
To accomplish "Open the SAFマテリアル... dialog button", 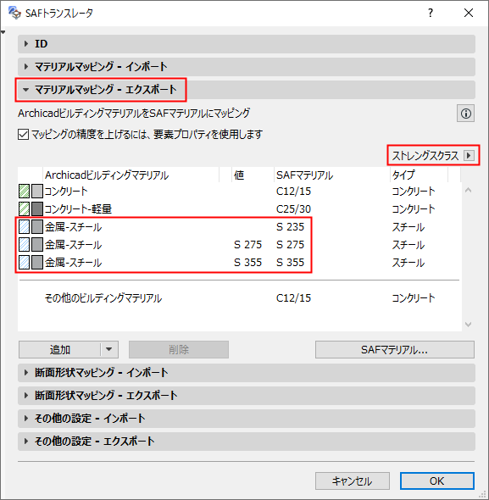I will tap(395, 349).
